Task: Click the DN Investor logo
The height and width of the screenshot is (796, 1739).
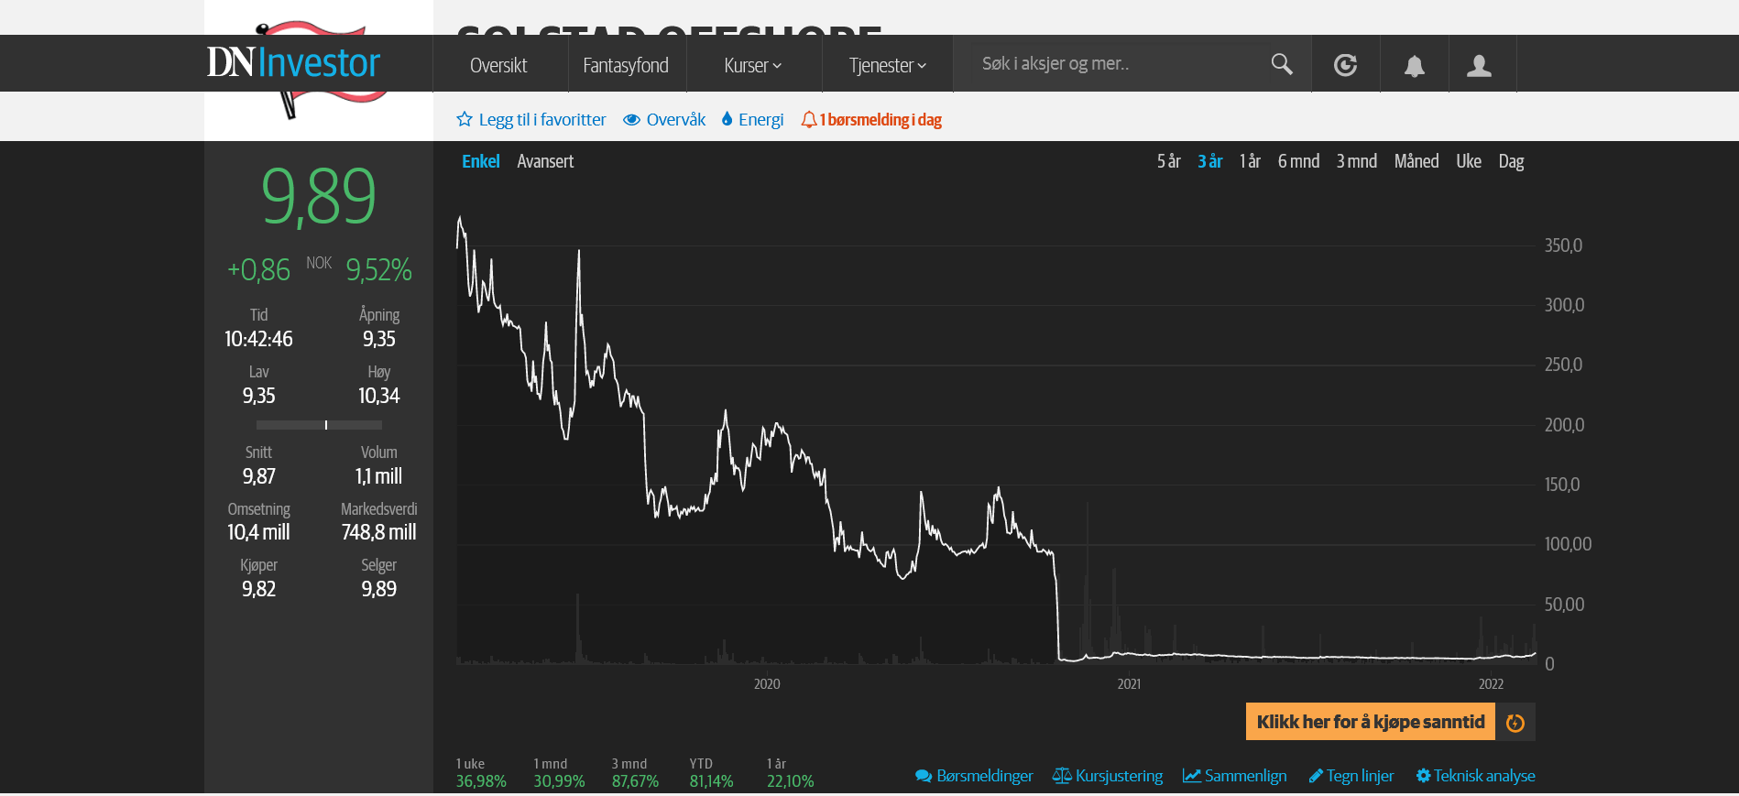Action: 293,63
